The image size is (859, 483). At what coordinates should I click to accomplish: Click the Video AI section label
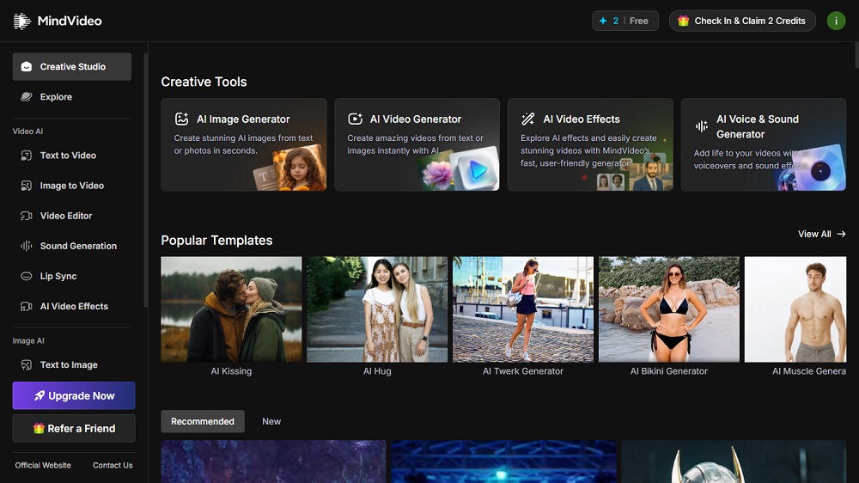tap(27, 131)
